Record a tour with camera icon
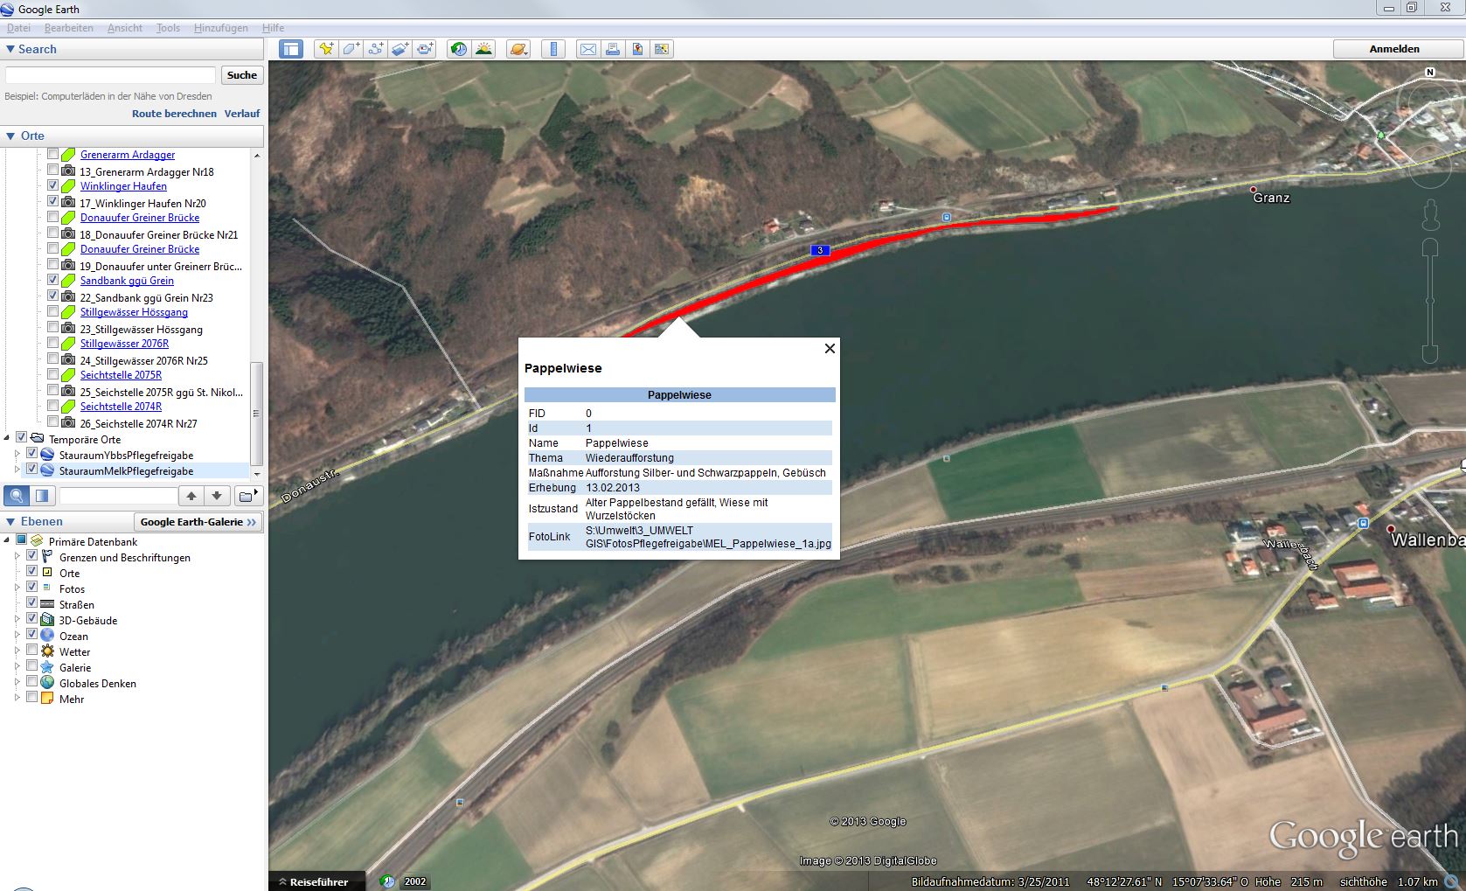The height and width of the screenshot is (891, 1466). [425, 49]
